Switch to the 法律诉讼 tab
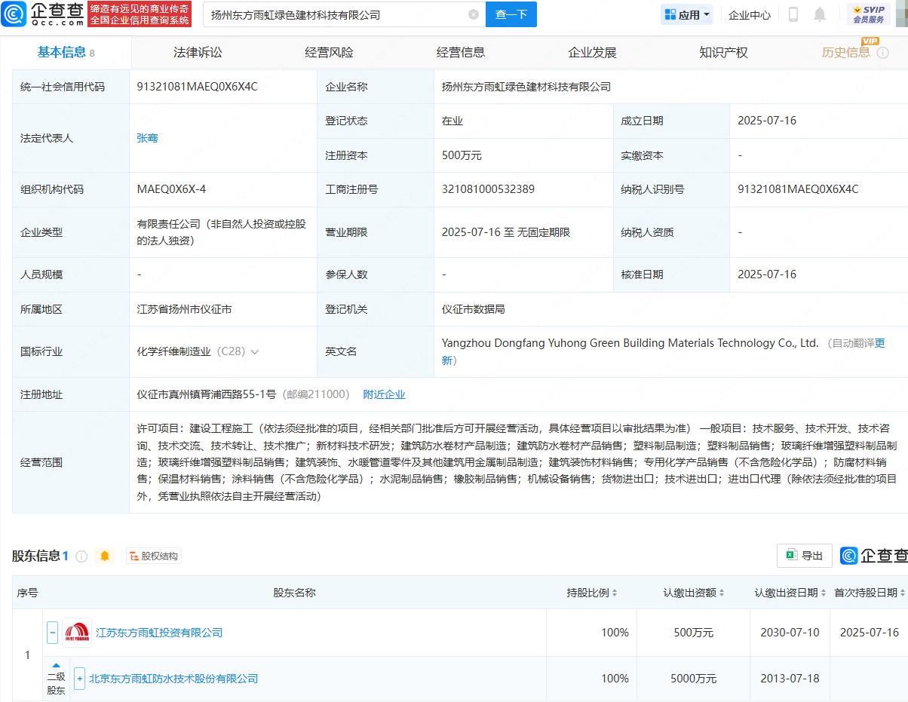Viewport: 908px width, 702px height. [x=198, y=53]
